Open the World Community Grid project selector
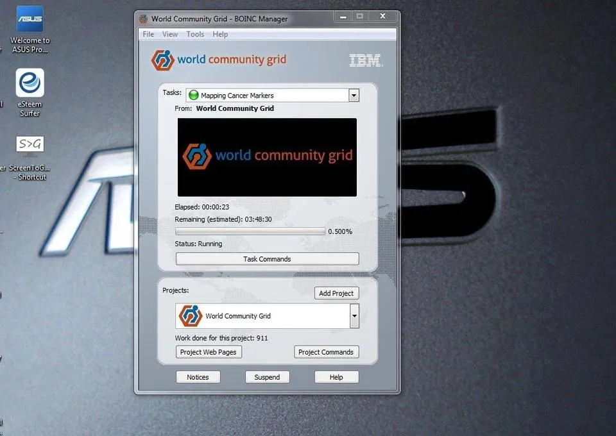This screenshot has width=616, height=436. [267, 316]
